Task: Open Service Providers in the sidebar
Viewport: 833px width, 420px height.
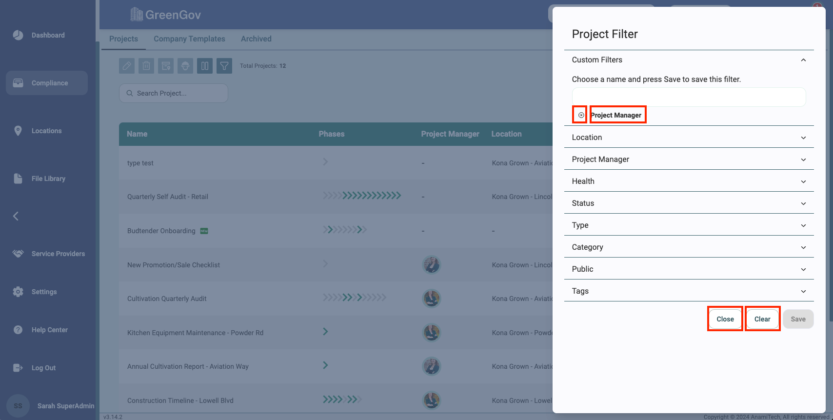Action: (49, 254)
